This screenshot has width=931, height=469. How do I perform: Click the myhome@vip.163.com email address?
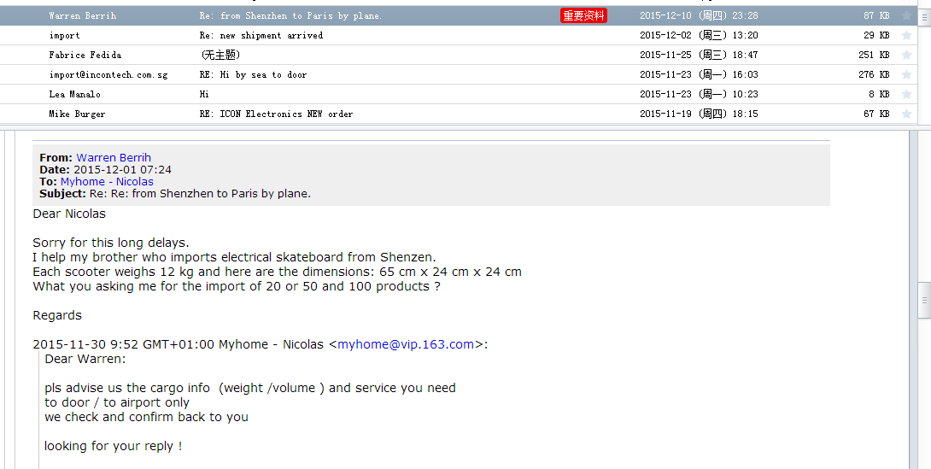click(406, 344)
